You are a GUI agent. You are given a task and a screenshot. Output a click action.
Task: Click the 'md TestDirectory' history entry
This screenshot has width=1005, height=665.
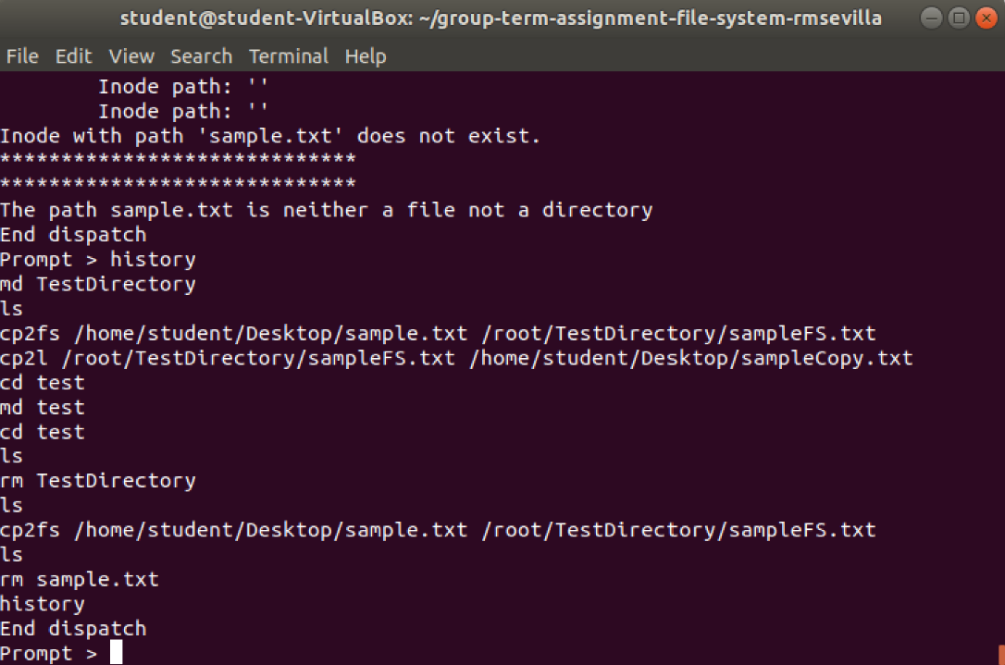pos(98,284)
